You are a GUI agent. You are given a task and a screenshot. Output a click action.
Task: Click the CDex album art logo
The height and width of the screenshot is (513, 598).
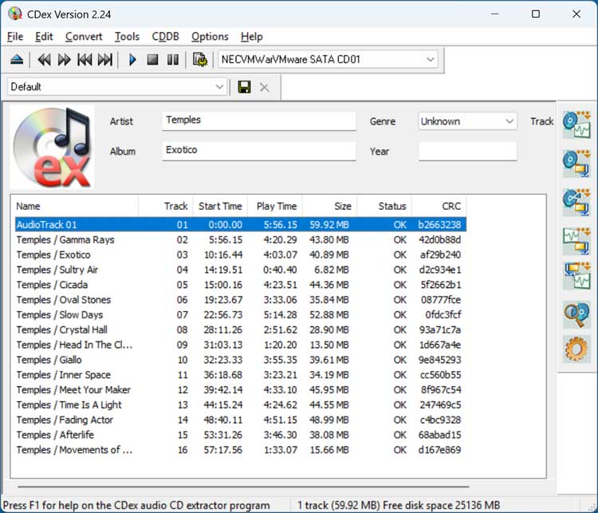coord(53,148)
